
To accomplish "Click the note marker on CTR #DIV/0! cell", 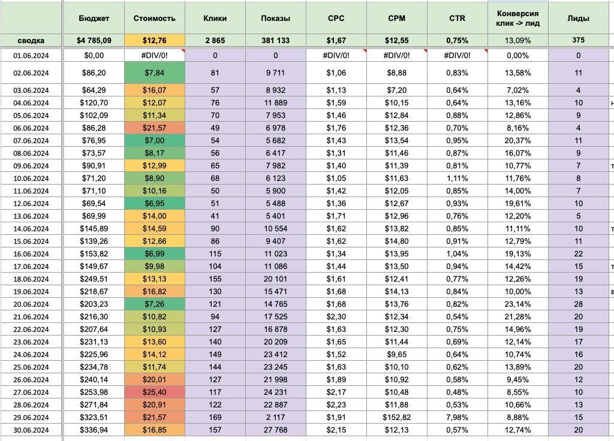I will click(486, 50).
